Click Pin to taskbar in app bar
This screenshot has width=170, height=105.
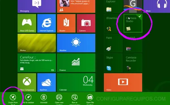pos(28,99)
